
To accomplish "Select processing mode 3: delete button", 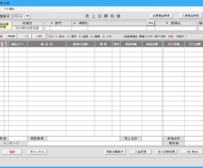I will 39,36.
